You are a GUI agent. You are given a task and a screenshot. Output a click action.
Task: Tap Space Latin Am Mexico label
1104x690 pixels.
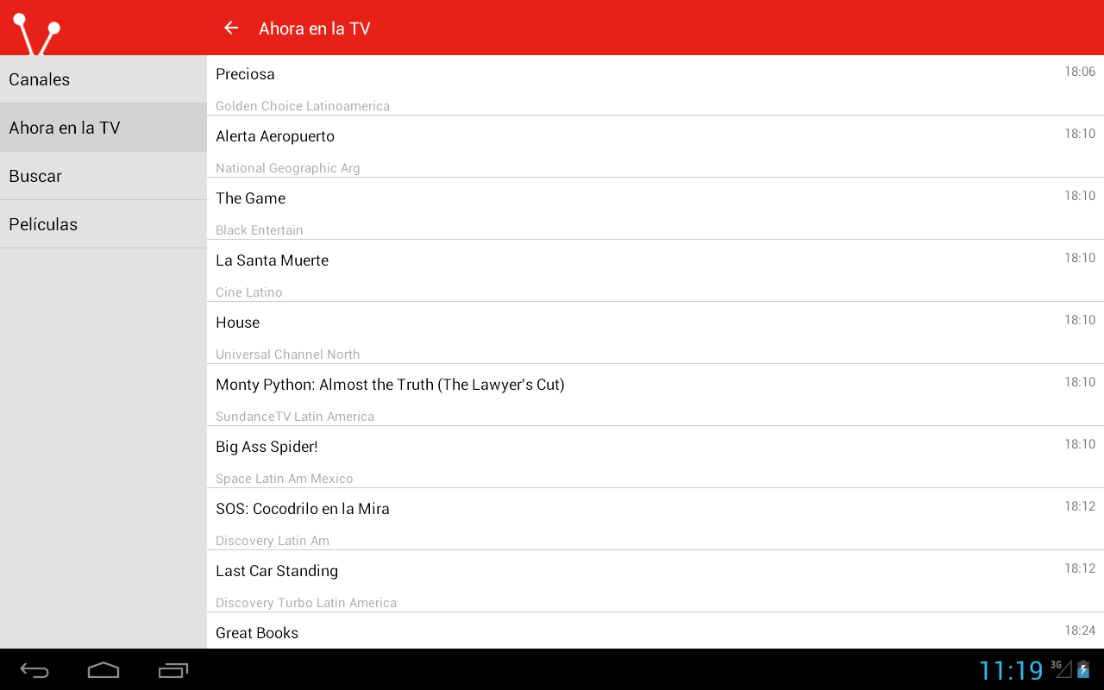pos(285,479)
